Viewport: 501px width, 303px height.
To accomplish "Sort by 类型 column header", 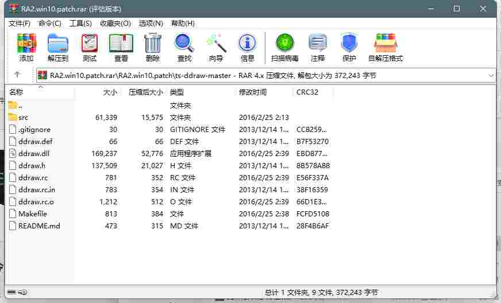I will [x=201, y=92].
